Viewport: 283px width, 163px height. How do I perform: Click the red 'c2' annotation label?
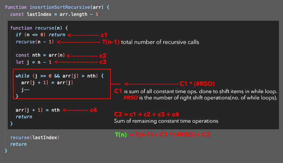pyautogui.click(x=103, y=56)
